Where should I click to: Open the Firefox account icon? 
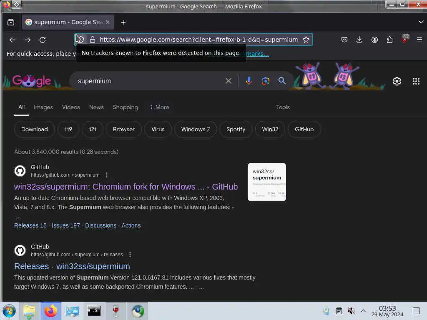pos(374,40)
